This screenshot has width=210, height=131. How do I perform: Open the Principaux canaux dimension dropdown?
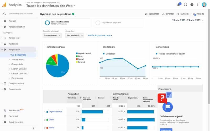(x=52, y=35)
